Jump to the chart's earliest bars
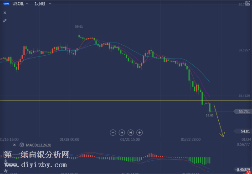 point(122,132)
